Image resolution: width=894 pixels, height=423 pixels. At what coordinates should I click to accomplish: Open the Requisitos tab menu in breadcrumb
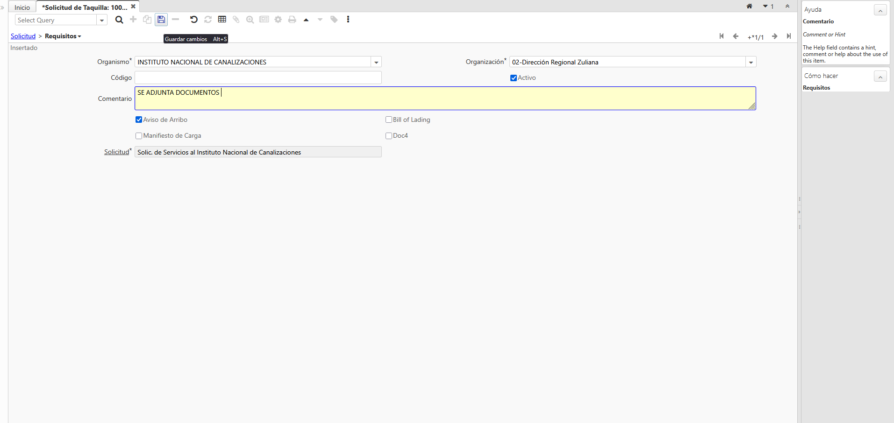click(x=63, y=36)
